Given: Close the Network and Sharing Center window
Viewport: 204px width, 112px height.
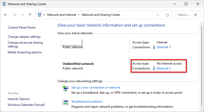Looking at the screenshot, I should click(x=198, y=4).
